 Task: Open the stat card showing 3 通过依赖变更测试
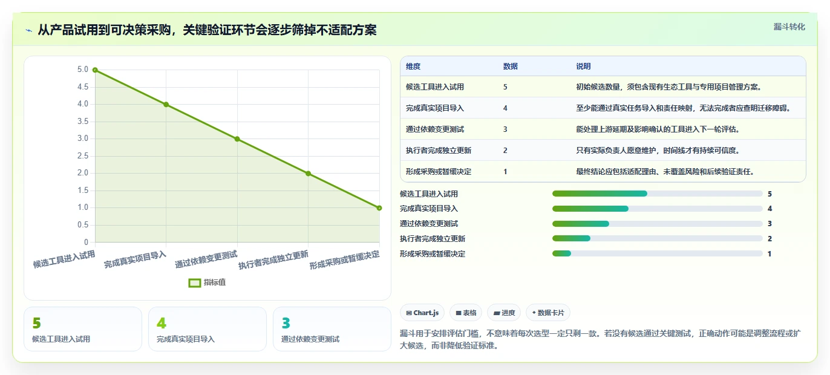[332, 329]
